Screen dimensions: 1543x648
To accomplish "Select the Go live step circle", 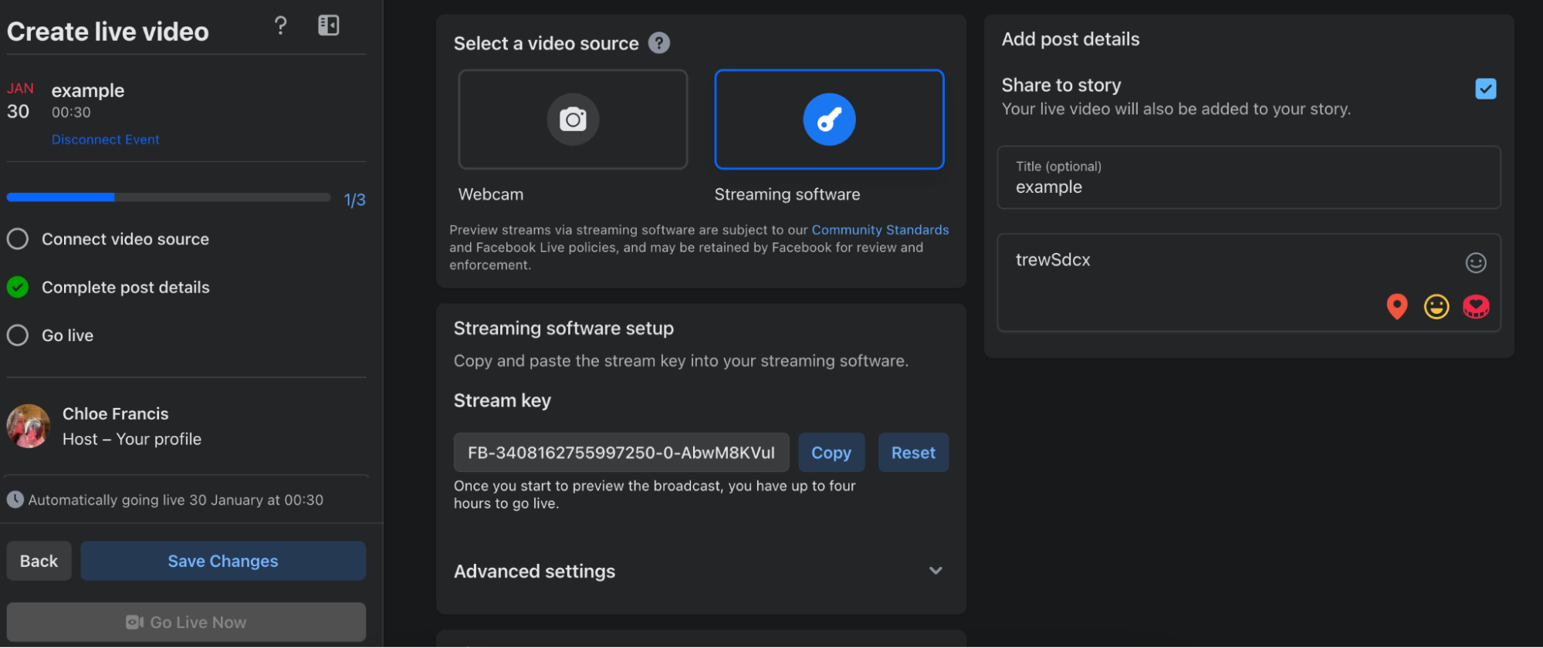I will coord(18,336).
